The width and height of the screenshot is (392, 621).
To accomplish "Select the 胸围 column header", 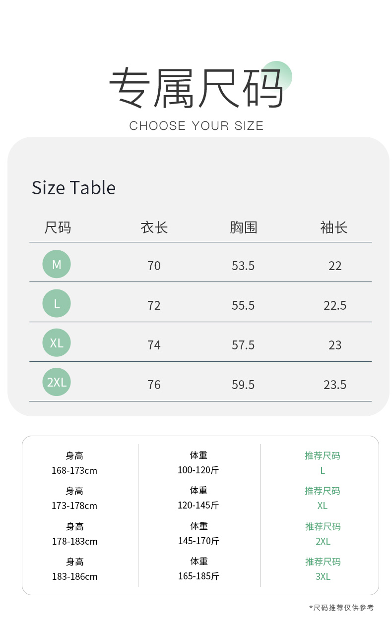I will pos(243,227).
